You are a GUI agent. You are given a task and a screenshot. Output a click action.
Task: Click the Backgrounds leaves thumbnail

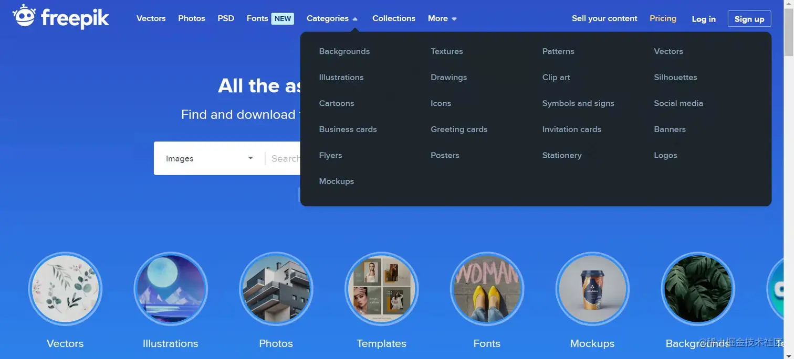[698, 289]
